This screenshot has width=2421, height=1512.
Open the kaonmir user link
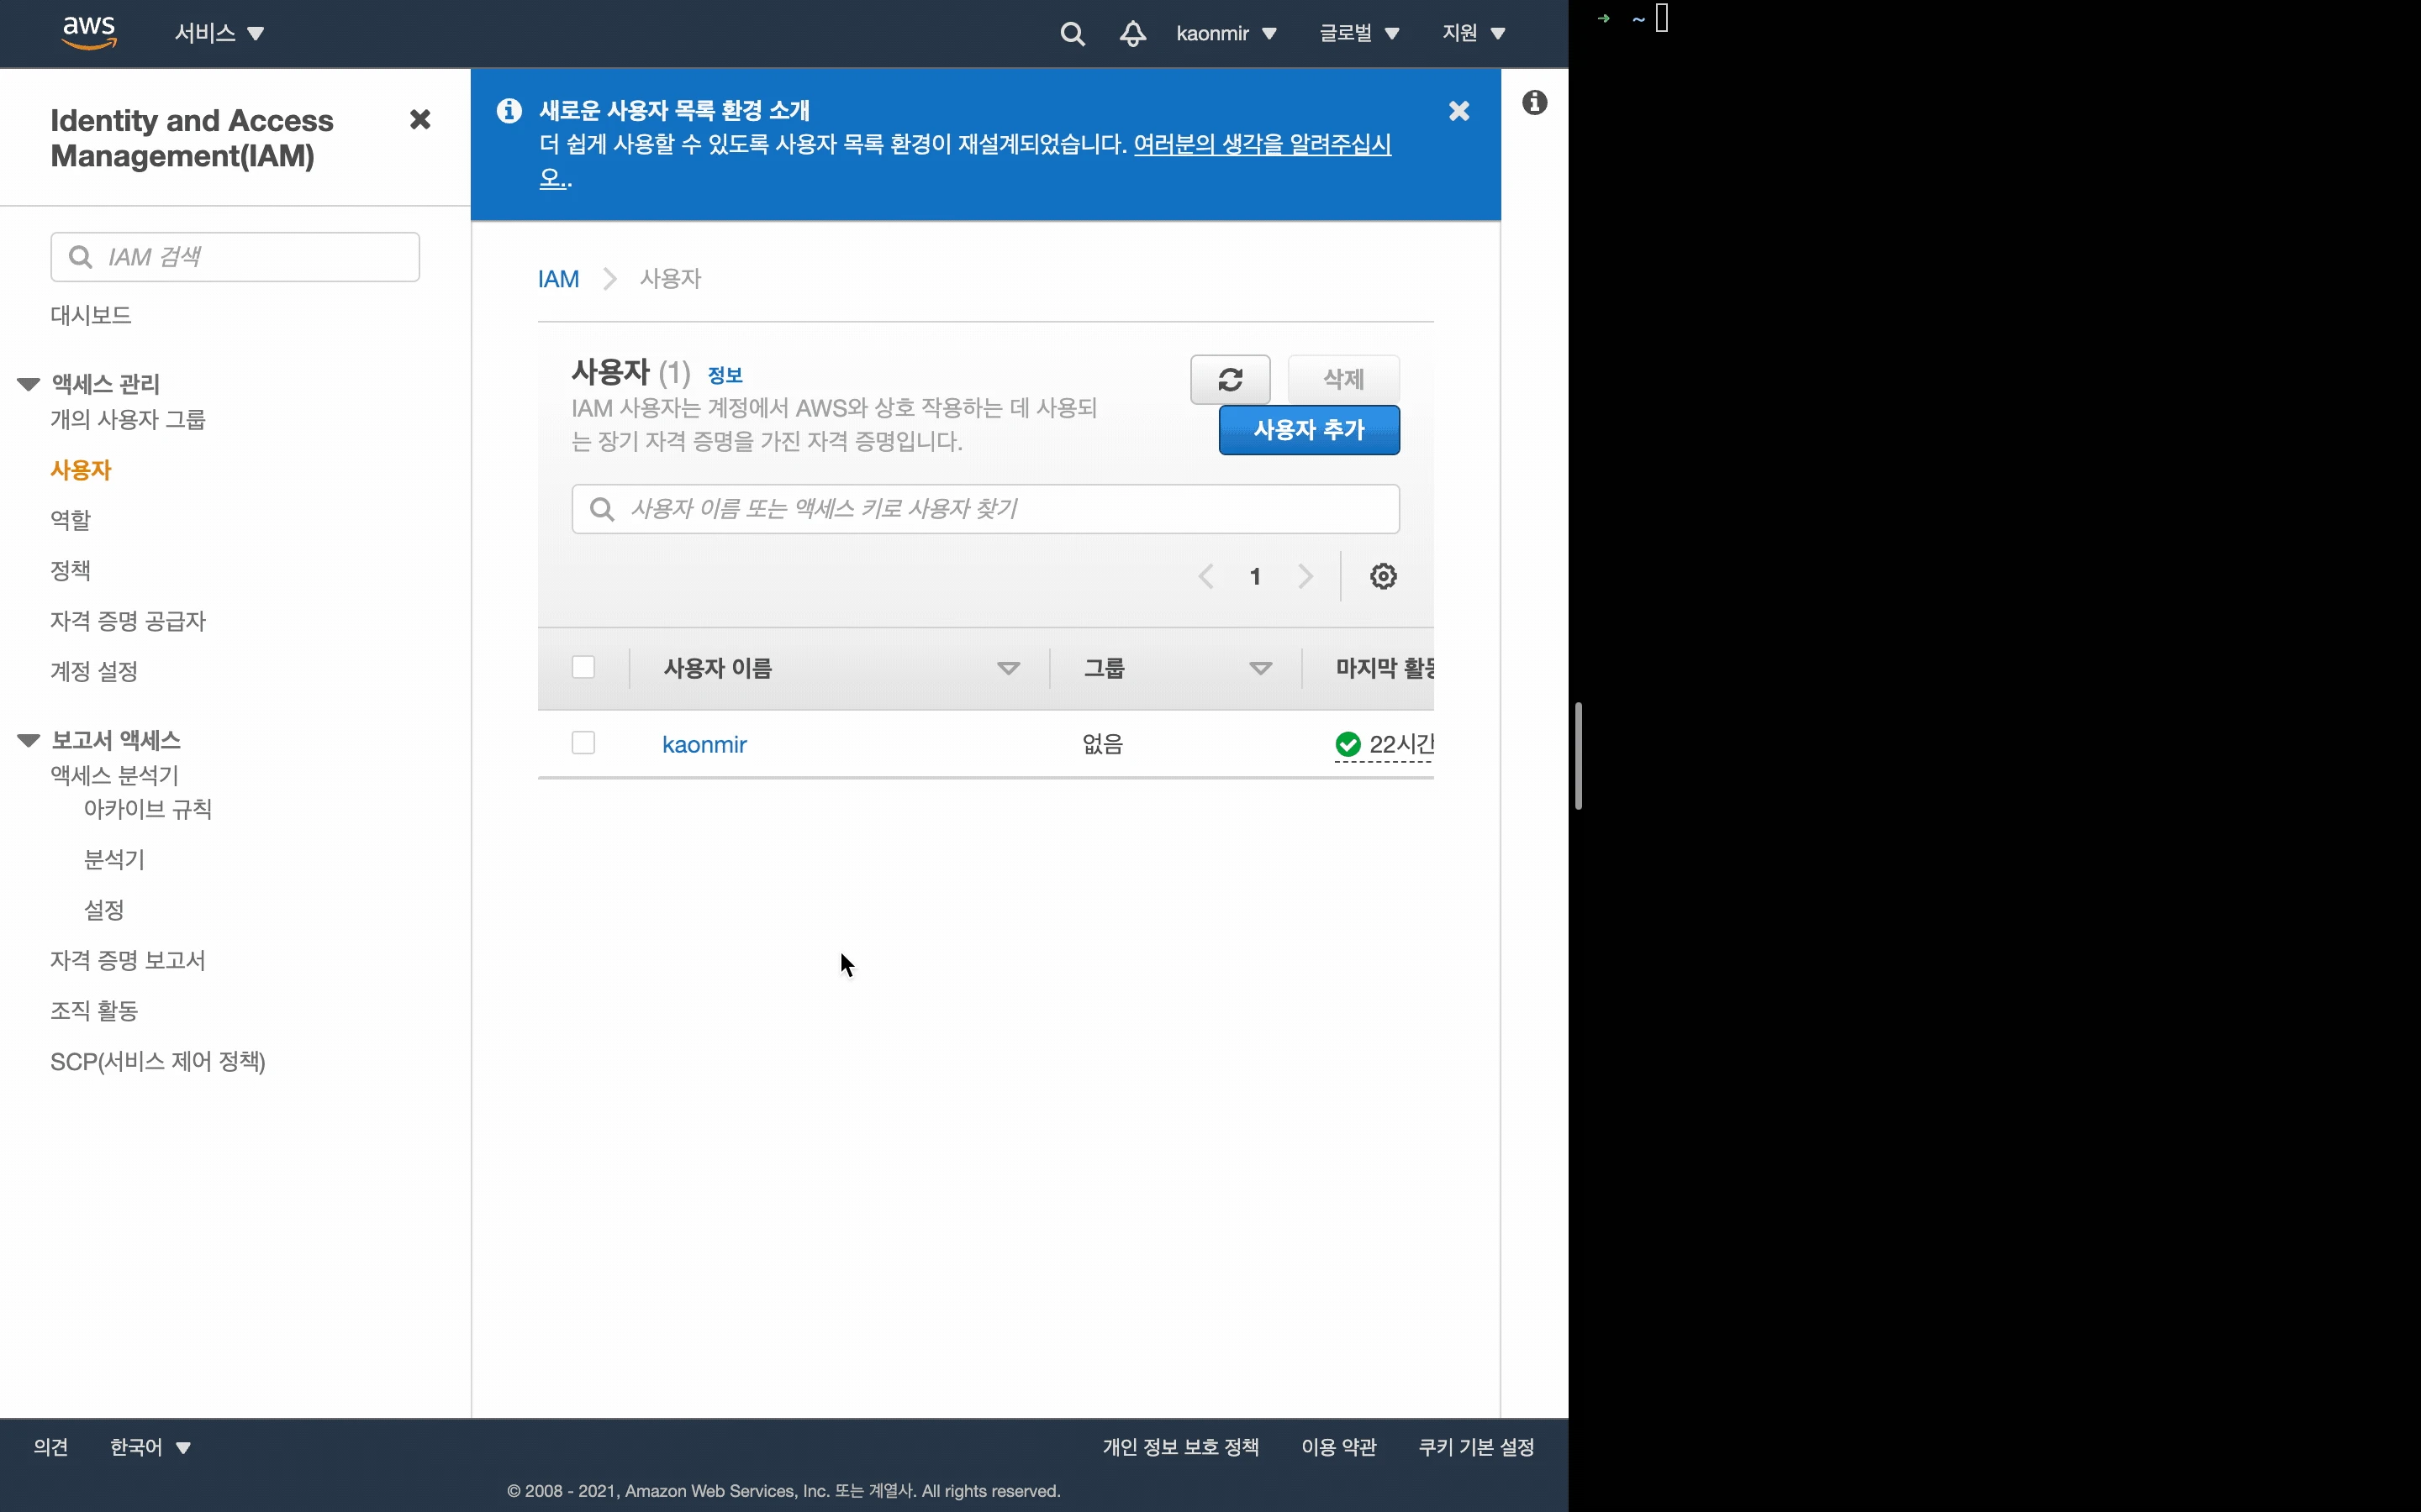tap(704, 744)
